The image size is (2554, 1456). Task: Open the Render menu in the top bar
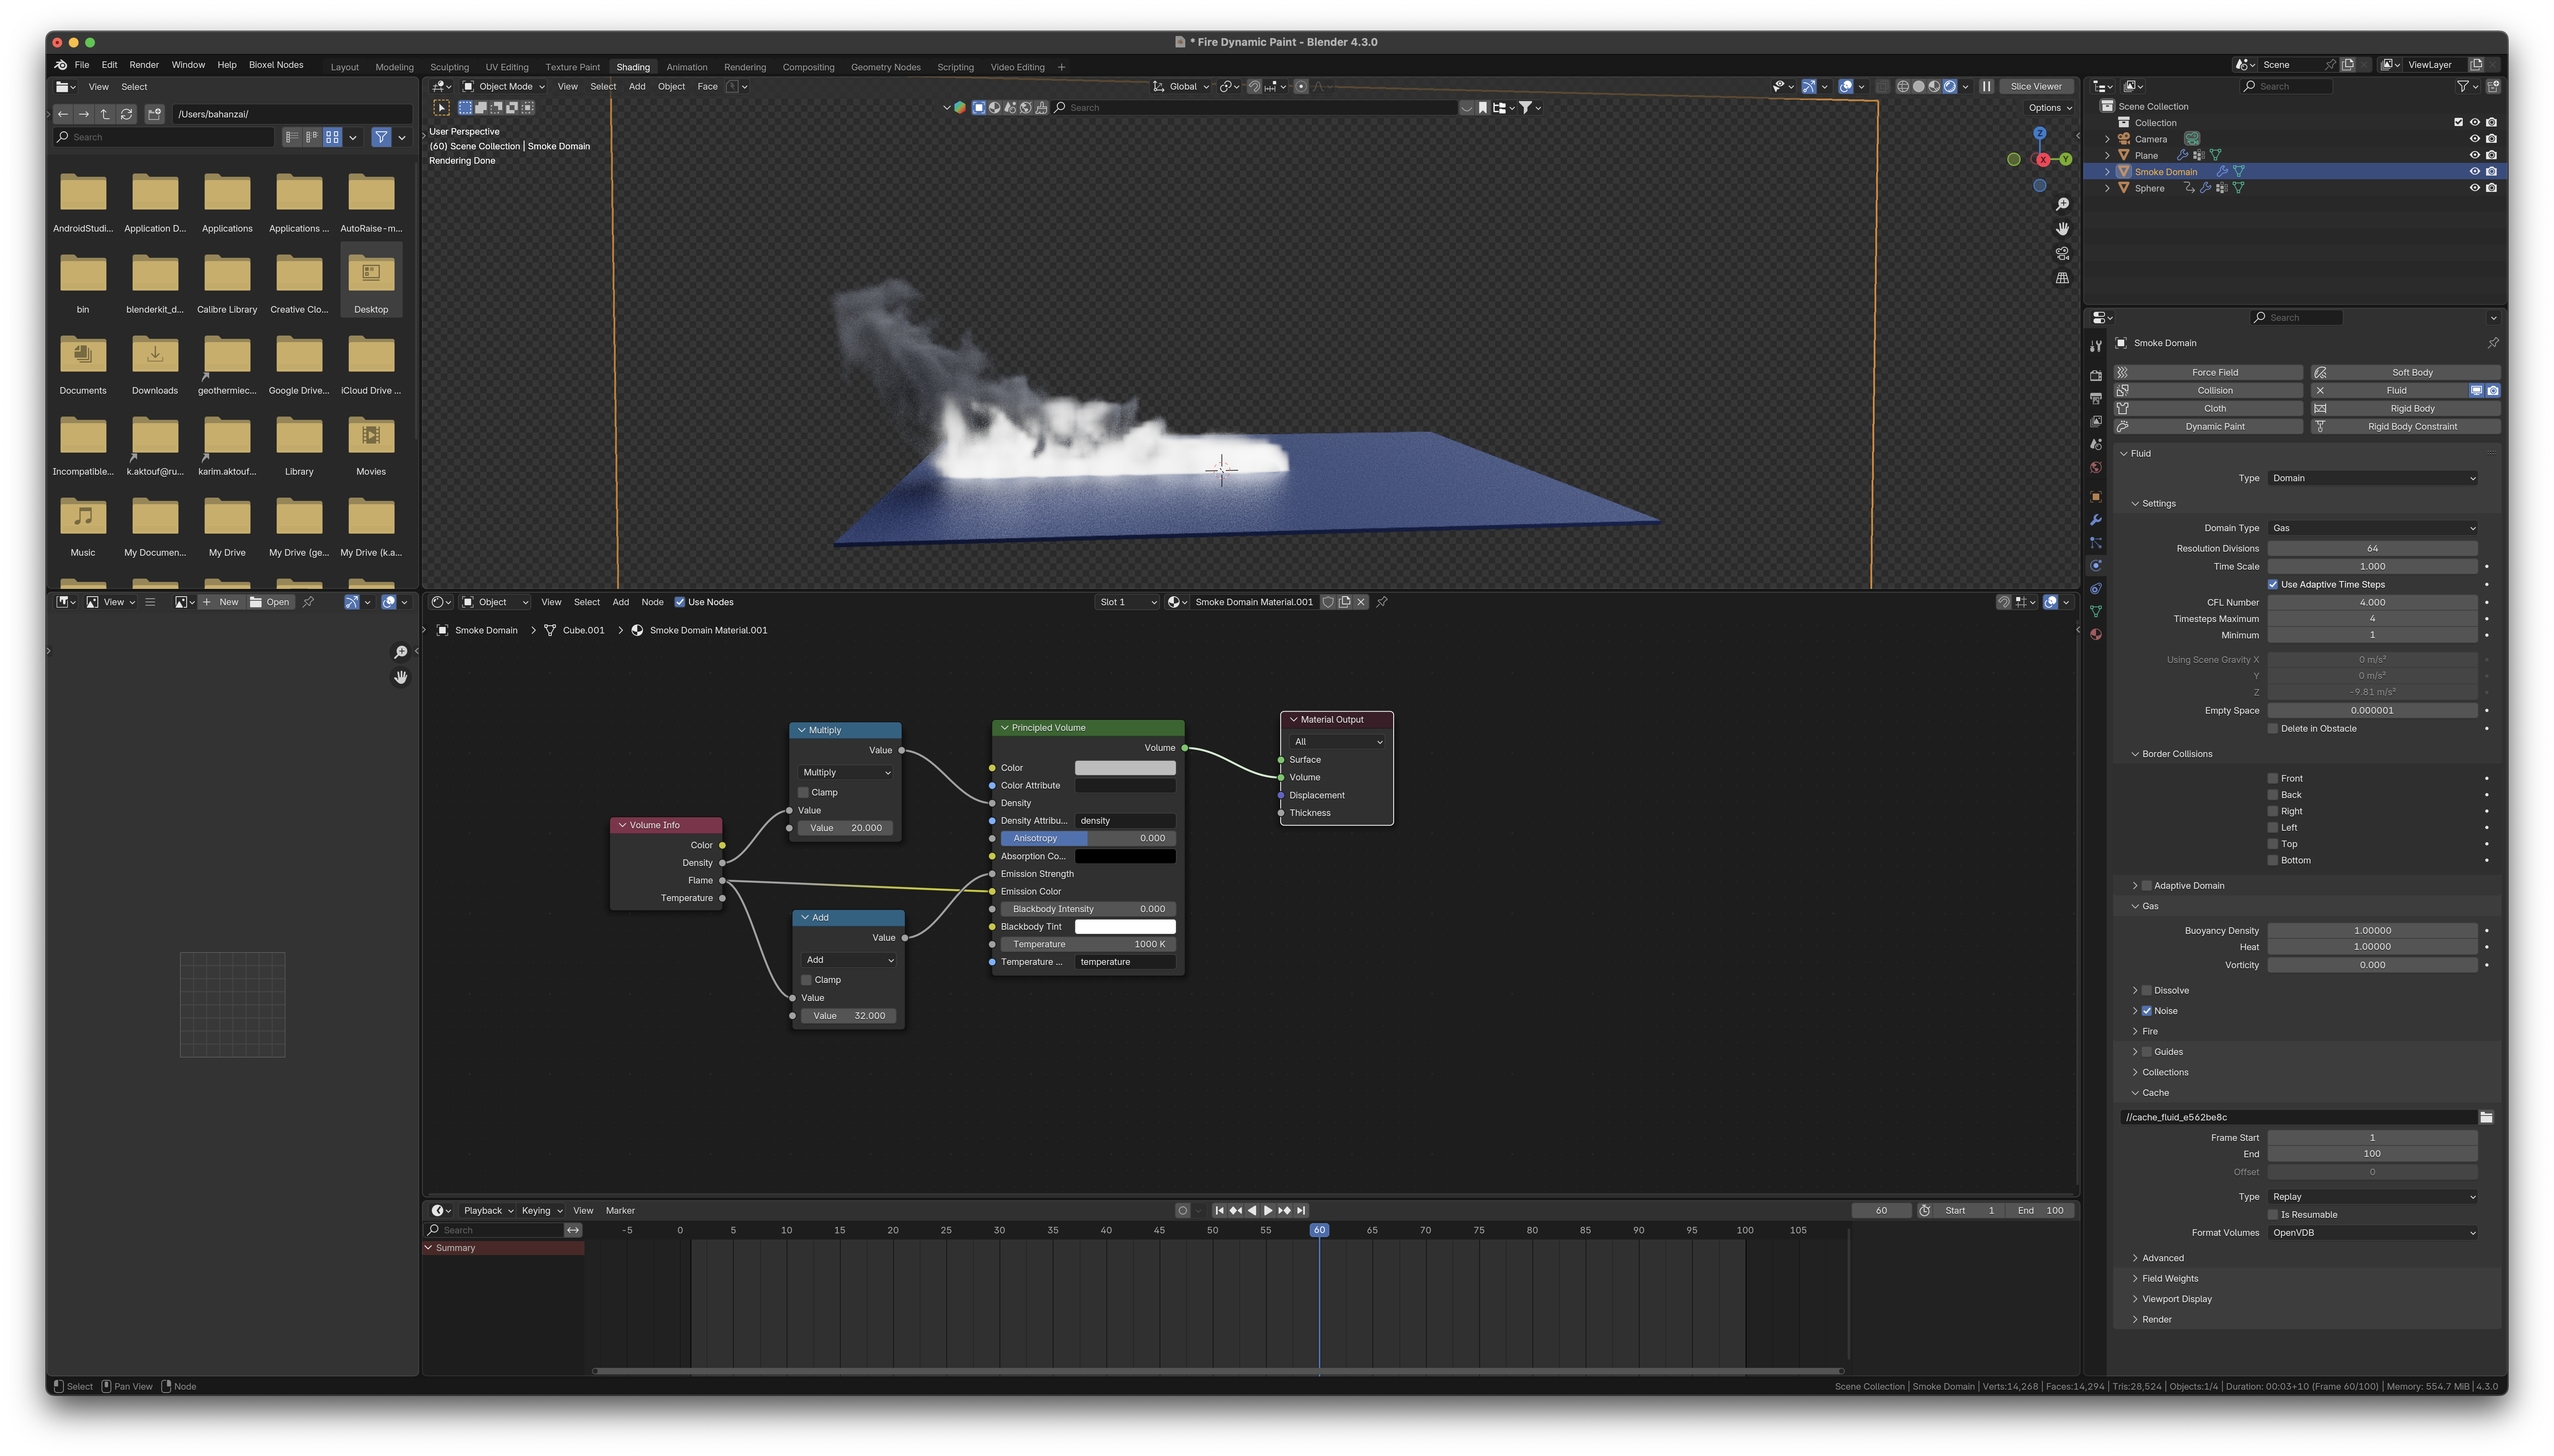click(144, 65)
